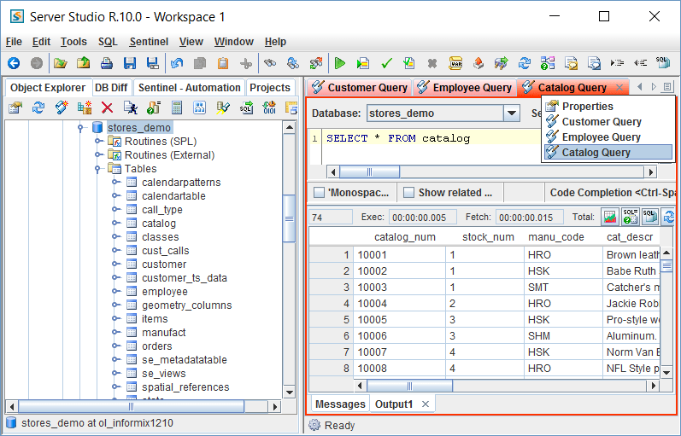681x436 pixels.
Task: Click the Save disk icon in toolbar
Action: 130,63
